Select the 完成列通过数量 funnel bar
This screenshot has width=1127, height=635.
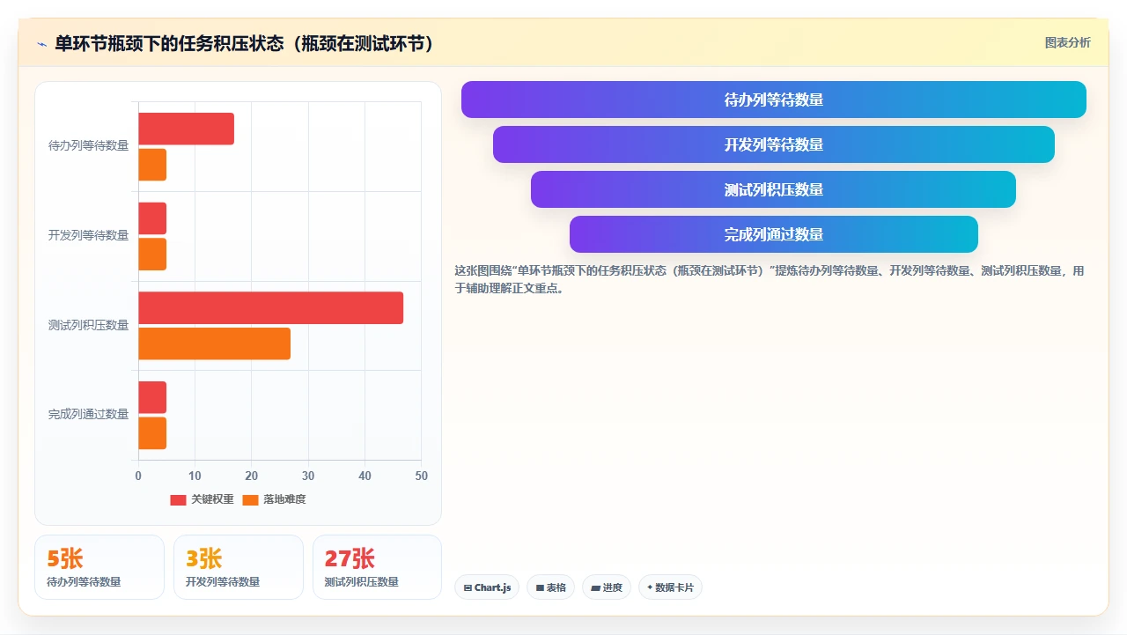tap(773, 234)
